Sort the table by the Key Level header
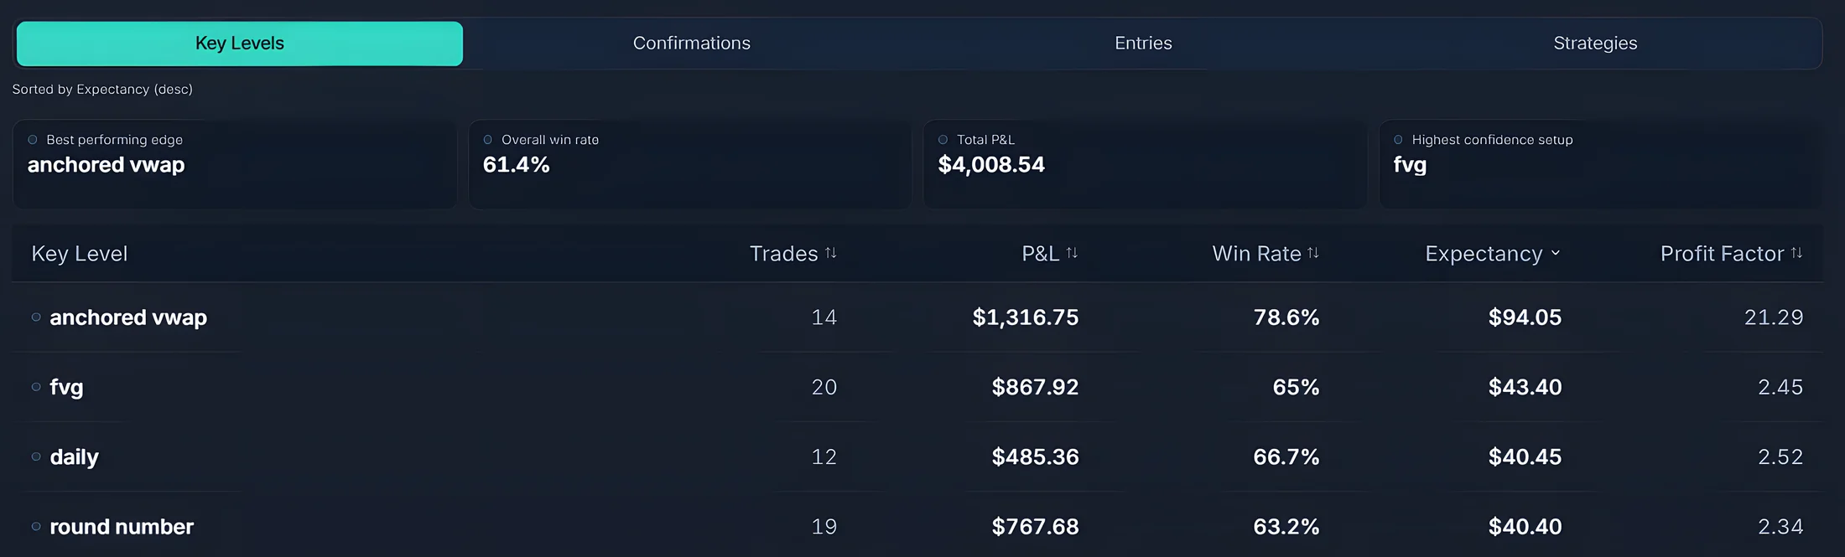The height and width of the screenshot is (557, 1845). [x=80, y=254]
